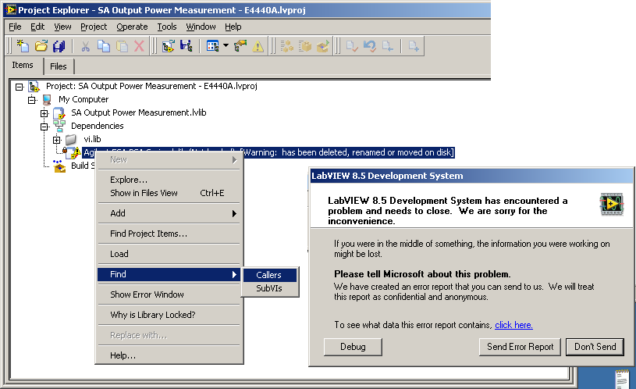Collapse the My Computer tree node
Image resolution: width=636 pixels, height=389 pixels.
click(x=32, y=100)
